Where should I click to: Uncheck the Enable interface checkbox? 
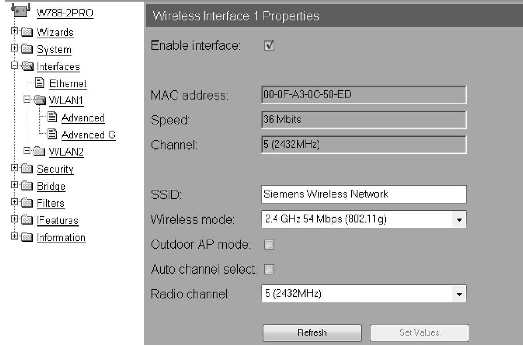click(x=269, y=46)
